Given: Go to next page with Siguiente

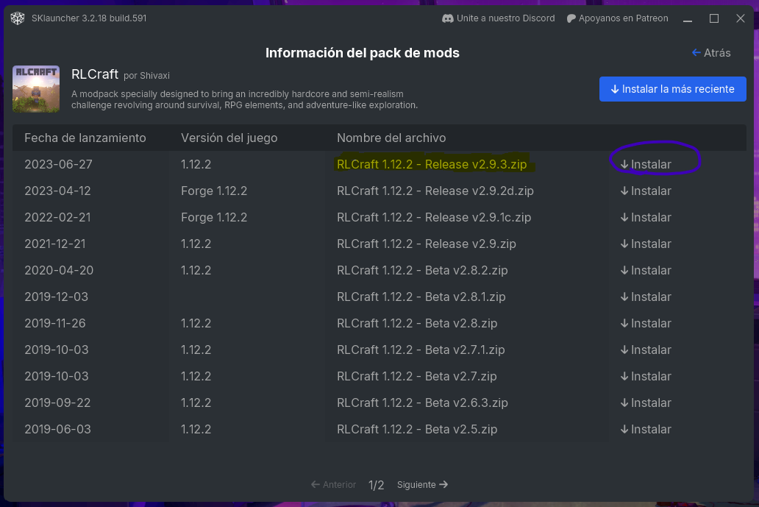Looking at the screenshot, I should [x=423, y=485].
